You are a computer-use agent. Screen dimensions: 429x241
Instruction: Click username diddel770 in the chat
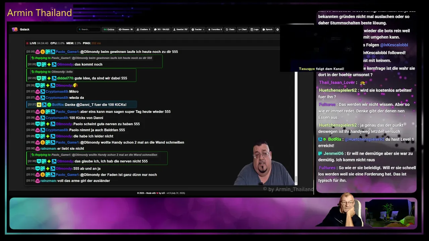(65, 78)
